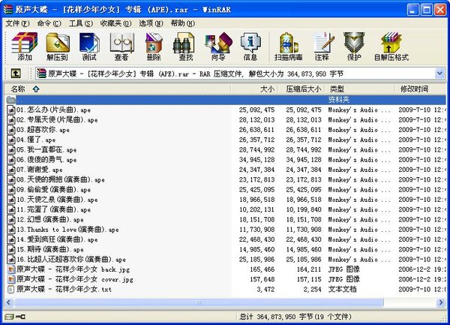Screen dimensions: 450x325
Task: Click the 解压到 (Extract To) toolbar icon
Action: coord(58,47)
